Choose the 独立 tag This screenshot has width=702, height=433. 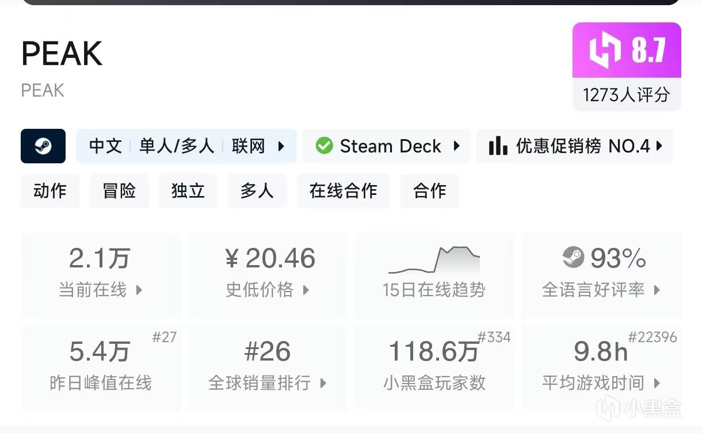point(188,191)
